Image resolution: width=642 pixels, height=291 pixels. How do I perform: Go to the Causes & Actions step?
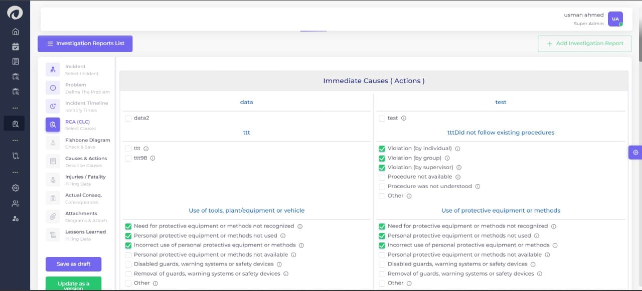pos(53,161)
